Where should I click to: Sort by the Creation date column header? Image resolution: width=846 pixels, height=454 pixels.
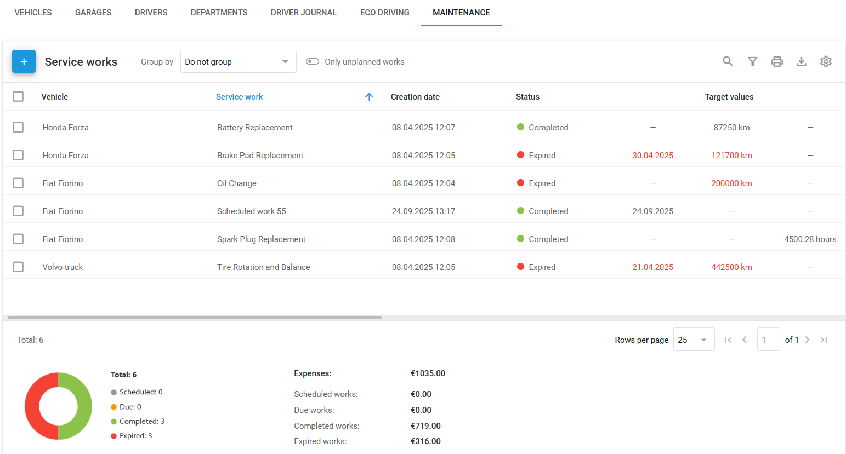415,97
